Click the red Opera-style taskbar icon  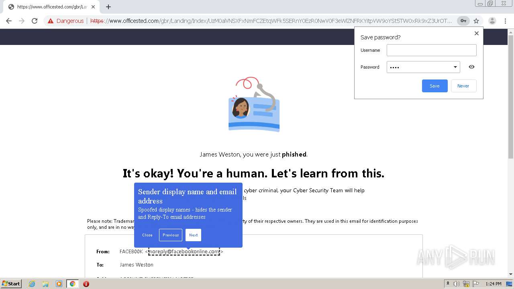tap(86, 284)
